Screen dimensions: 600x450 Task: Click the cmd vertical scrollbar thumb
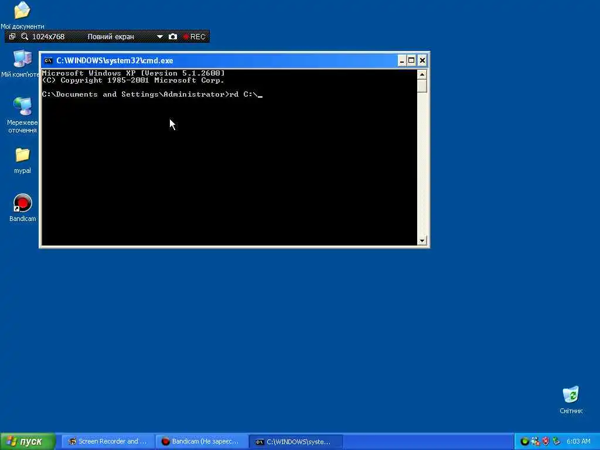coord(422,86)
